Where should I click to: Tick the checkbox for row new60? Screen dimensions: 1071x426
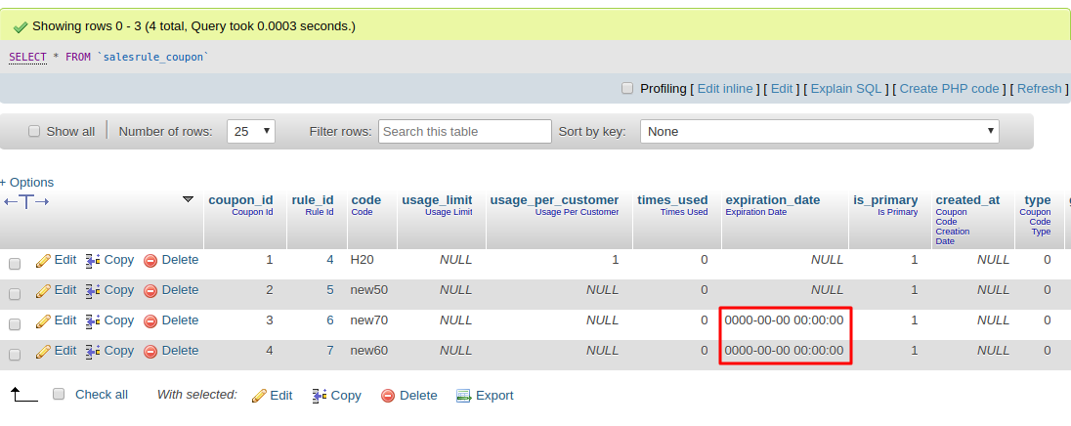[x=15, y=355]
